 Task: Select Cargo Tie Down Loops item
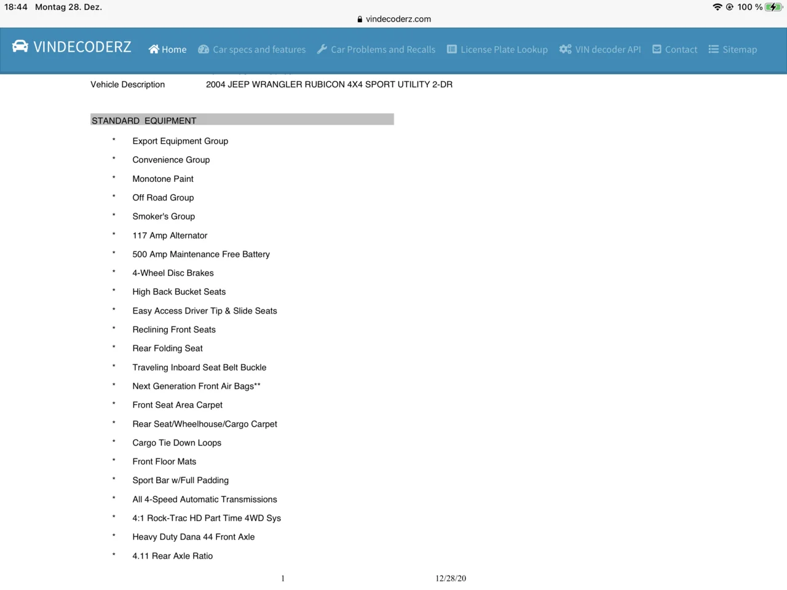point(176,442)
